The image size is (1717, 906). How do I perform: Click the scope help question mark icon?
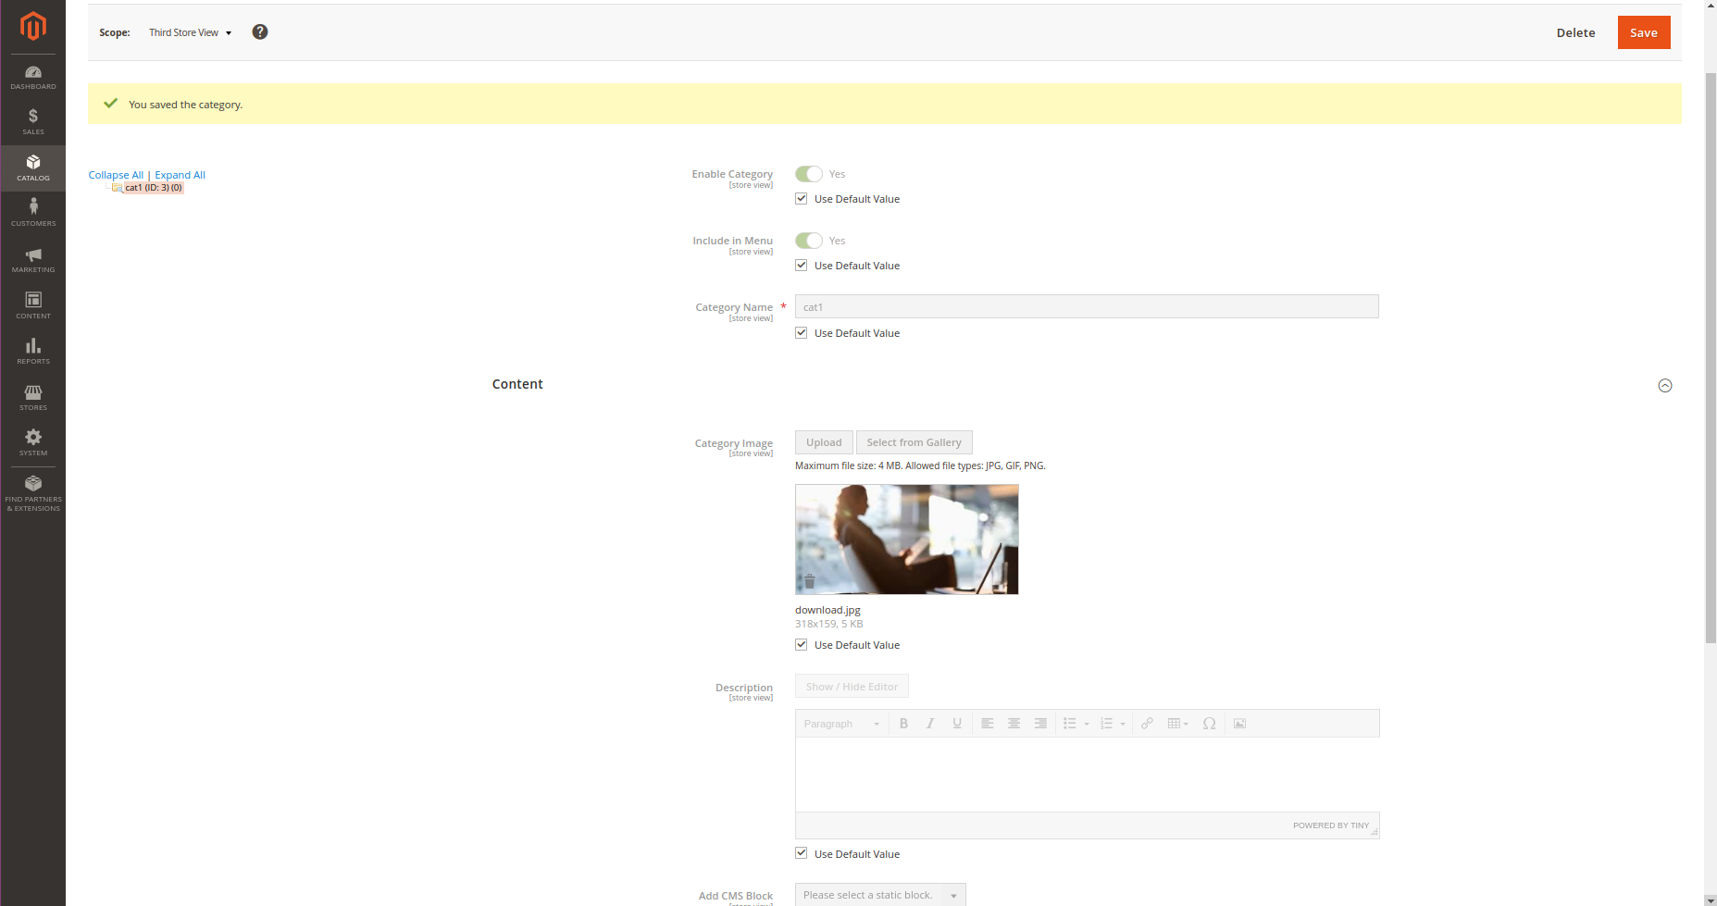[260, 31]
